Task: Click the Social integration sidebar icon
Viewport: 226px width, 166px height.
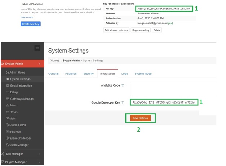Action: 8,86
